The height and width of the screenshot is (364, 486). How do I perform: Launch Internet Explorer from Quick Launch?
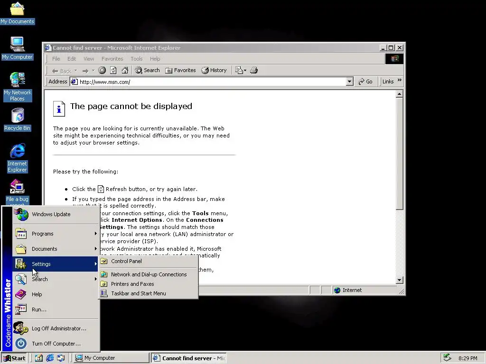point(50,358)
